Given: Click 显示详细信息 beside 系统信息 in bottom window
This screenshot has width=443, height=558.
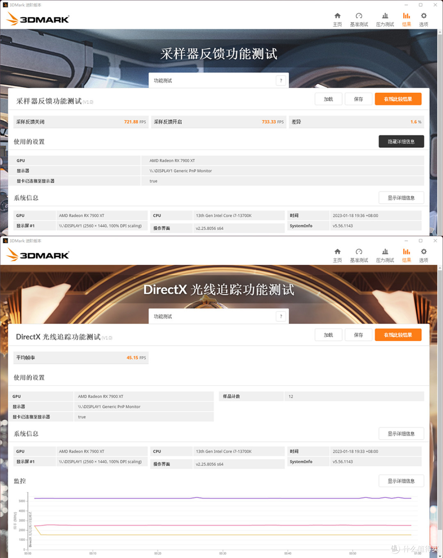Looking at the screenshot, I should (x=401, y=433).
